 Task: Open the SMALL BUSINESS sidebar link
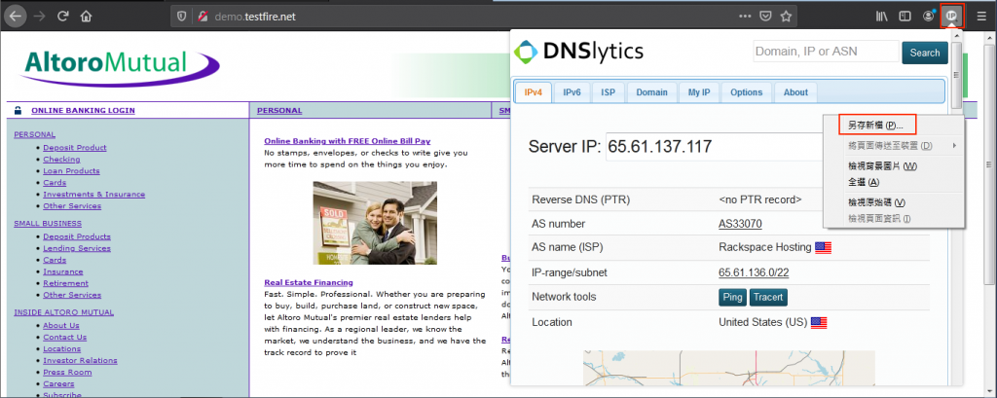coord(48,223)
